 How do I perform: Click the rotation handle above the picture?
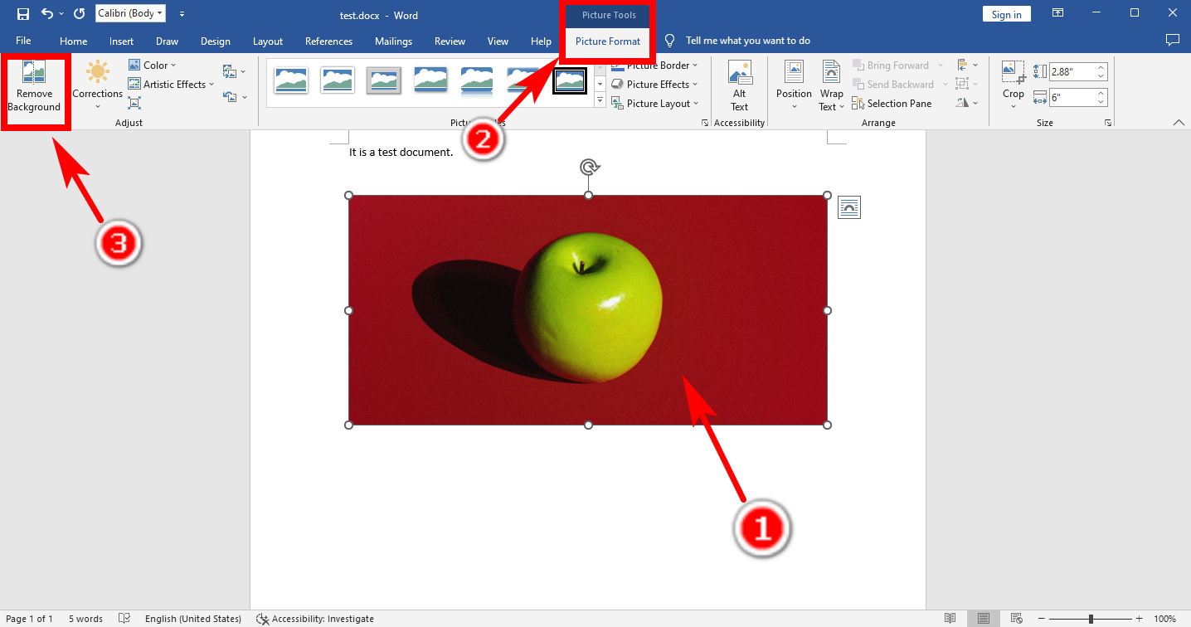(589, 168)
